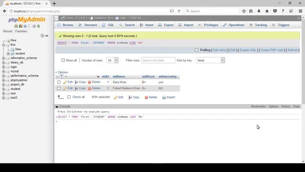Open the Favorites tab in navigation panel
305x172 pixels.
tap(21, 31)
